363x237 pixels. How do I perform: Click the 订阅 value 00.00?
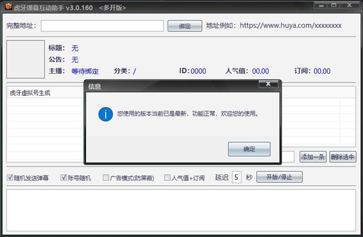322,71
